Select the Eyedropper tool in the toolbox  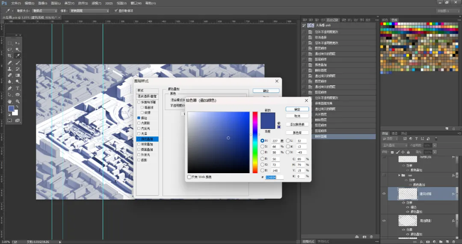(x=18, y=56)
